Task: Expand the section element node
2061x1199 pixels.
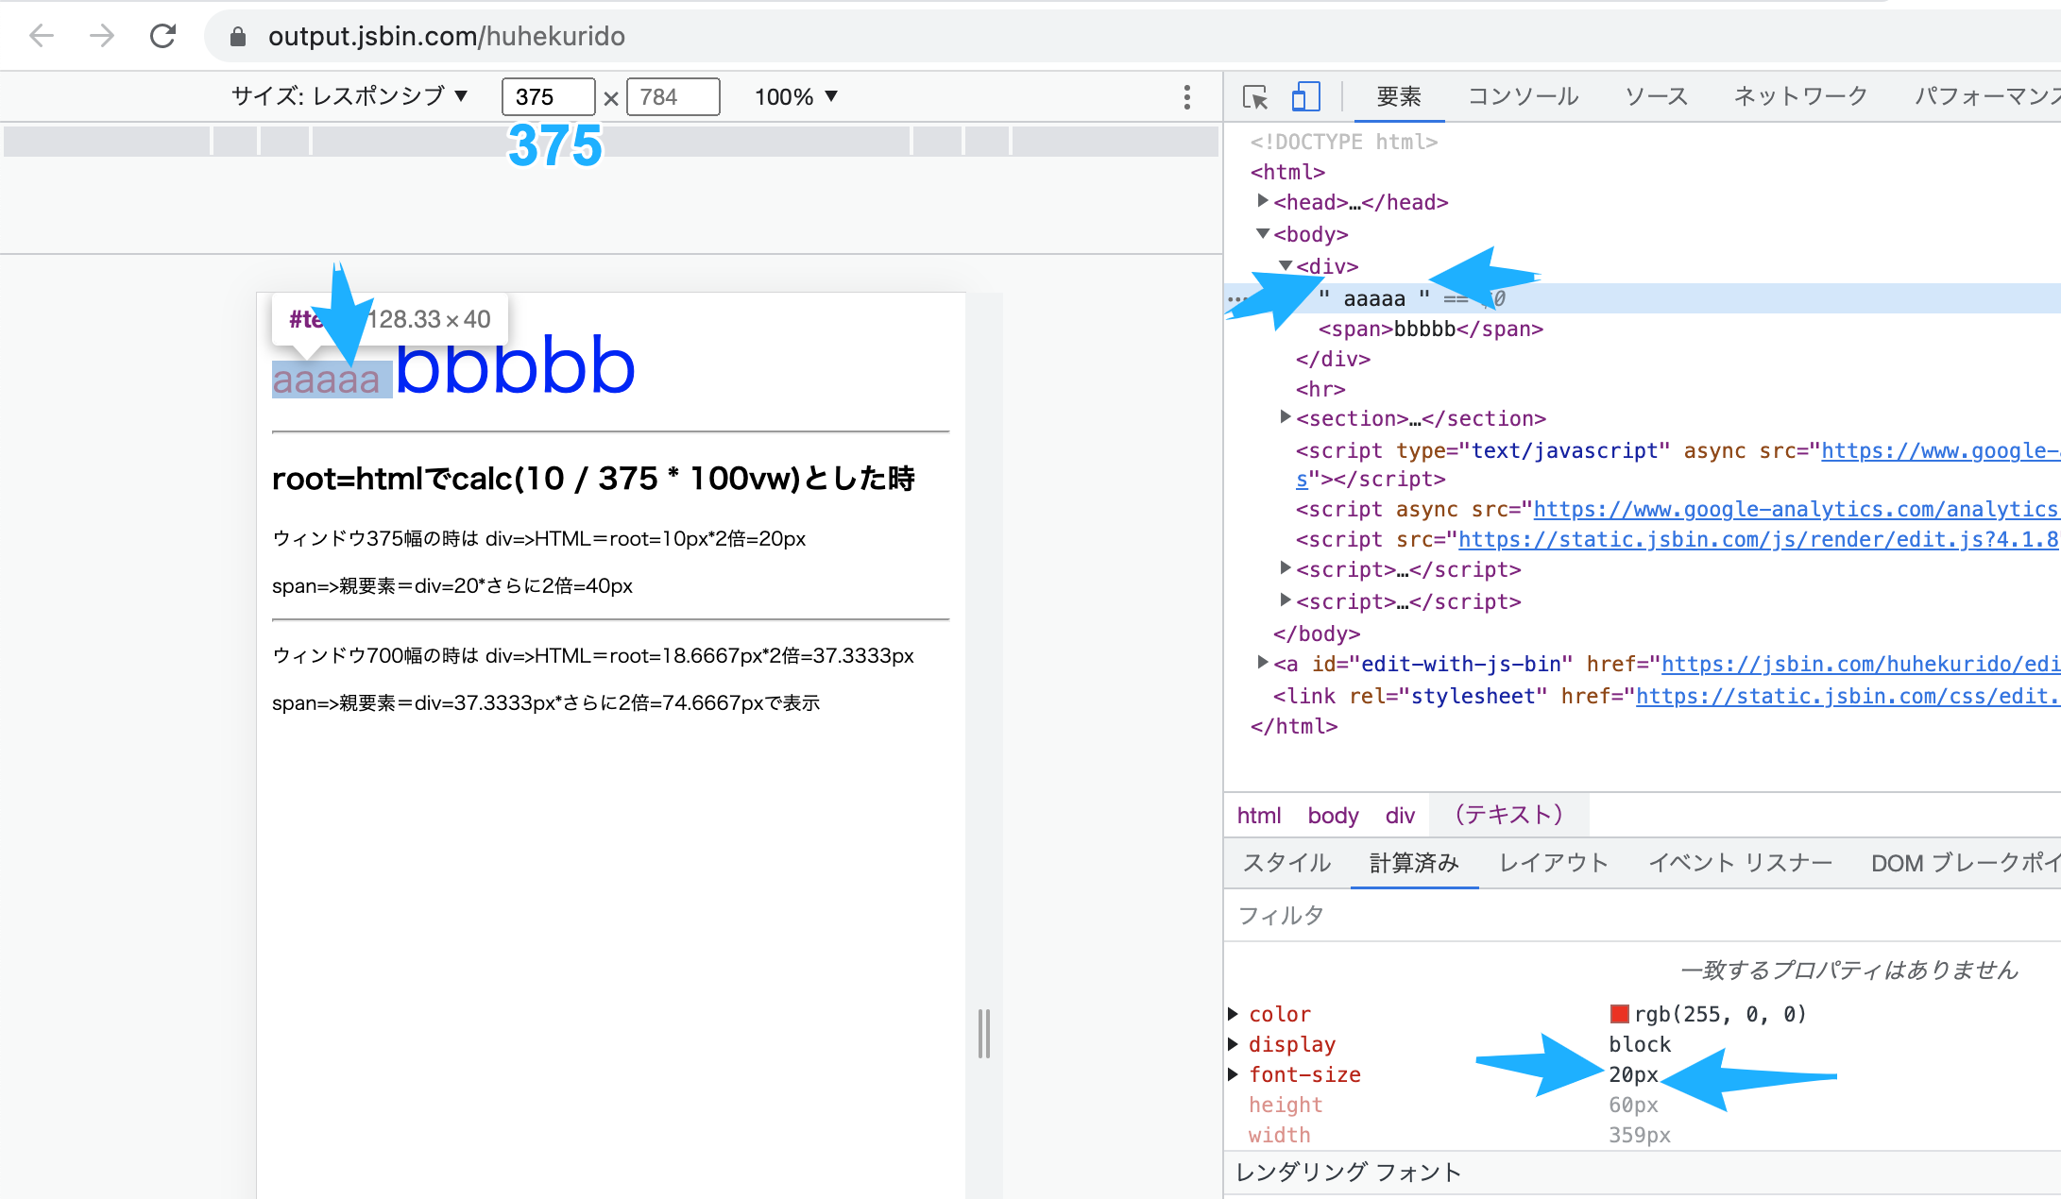Action: [1285, 416]
